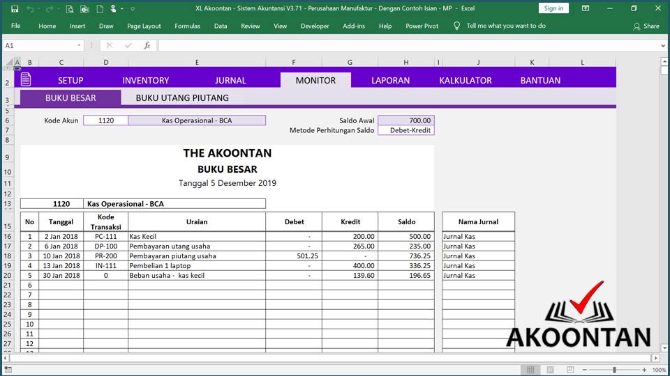Open the Page Layout ribbon tab
The image size is (670, 376).
pyautogui.click(x=144, y=26)
